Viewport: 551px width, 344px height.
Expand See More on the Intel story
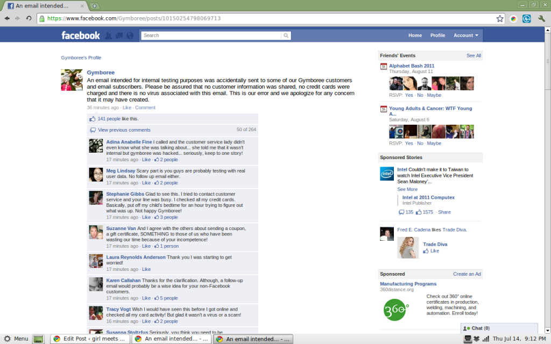407,189
